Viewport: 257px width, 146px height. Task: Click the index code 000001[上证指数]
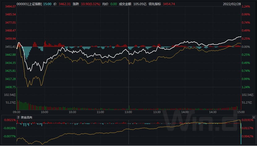pyautogui.click(x=29, y=4)
